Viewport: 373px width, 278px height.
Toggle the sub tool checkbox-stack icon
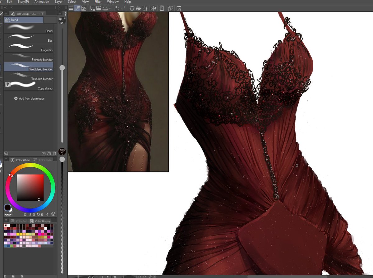click(6, 153)
